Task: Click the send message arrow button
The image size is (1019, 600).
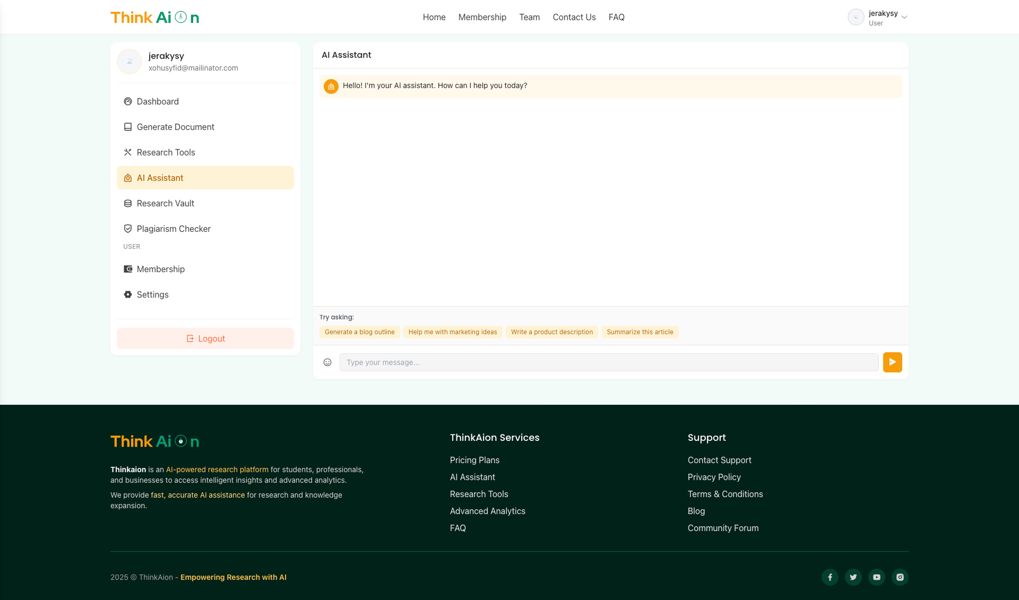Action: pyautogui.click(x=892, y=362)
